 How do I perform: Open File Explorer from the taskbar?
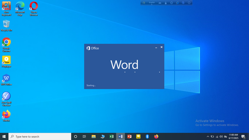pos(93,136)
